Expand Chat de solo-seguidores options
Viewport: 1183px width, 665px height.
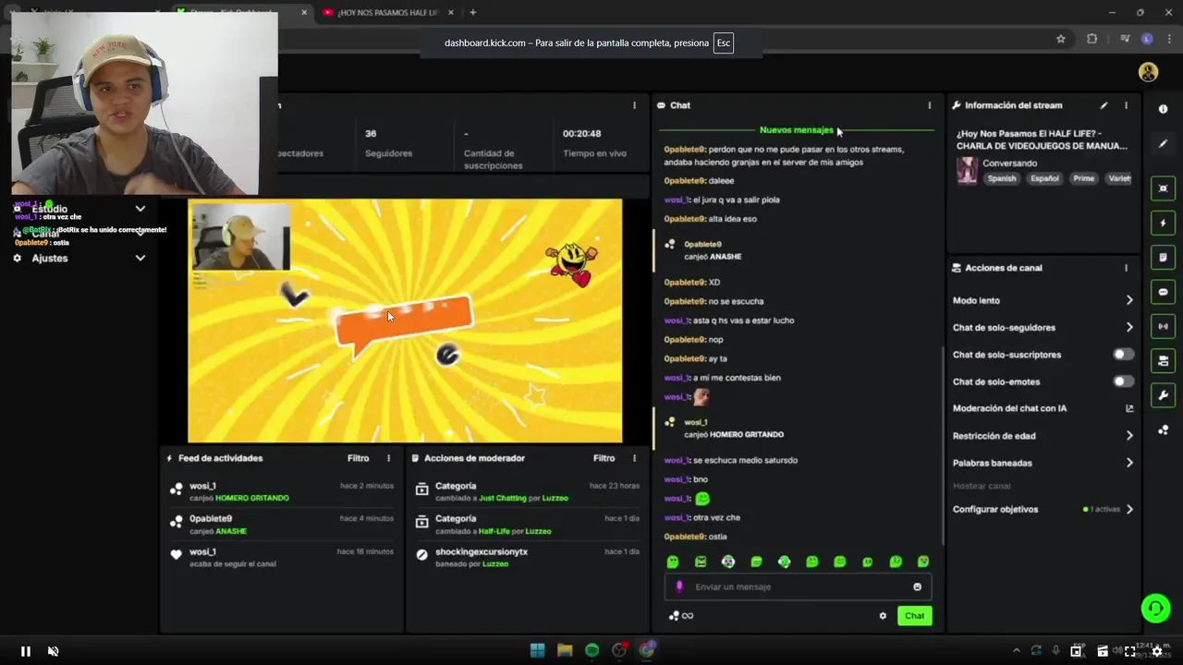[x=1129, y=327]
